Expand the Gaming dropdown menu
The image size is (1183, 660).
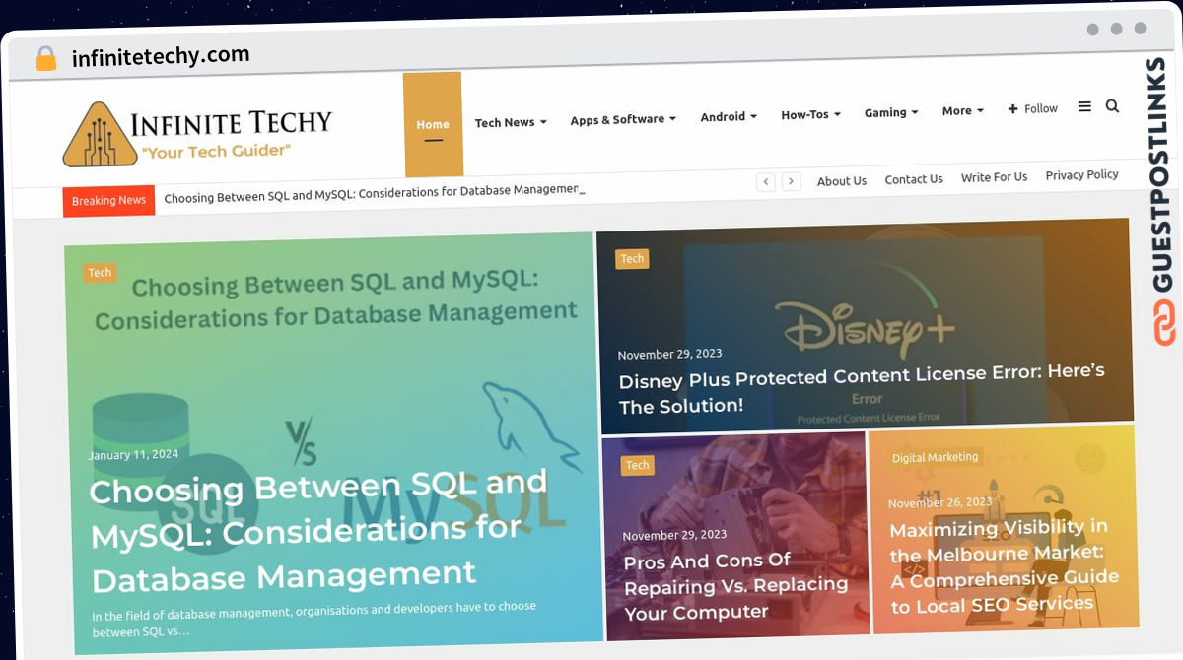891,112
